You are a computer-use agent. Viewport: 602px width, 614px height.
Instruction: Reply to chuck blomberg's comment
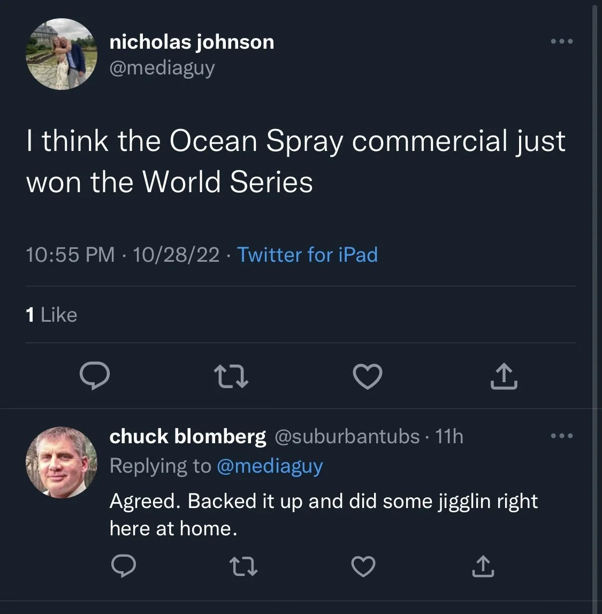(x=123, y=566)
